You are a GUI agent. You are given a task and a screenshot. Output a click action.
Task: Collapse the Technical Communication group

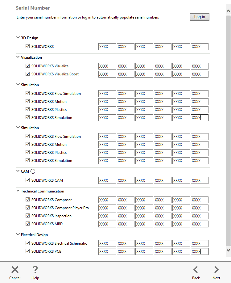click(x=18, y=191)
